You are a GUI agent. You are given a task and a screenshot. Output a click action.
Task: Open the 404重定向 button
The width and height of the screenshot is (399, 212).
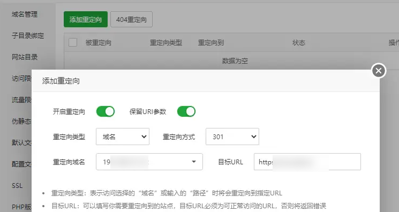[131, 19]
